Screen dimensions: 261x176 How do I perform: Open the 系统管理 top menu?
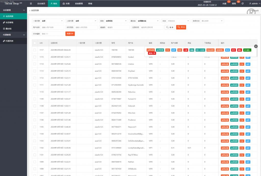click(x=79, y=4)
